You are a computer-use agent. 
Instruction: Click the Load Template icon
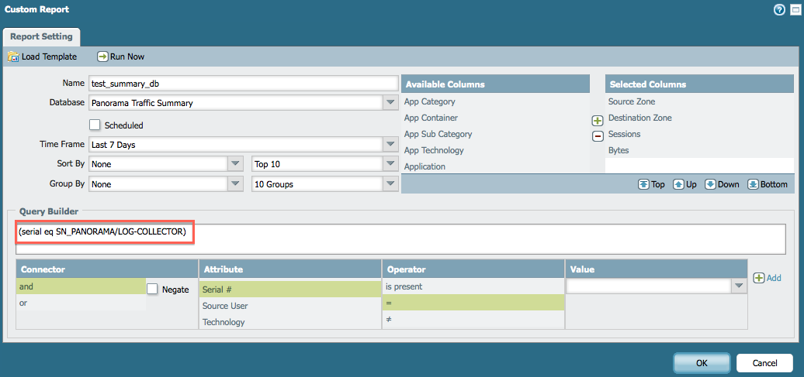[x=13, y=57]
